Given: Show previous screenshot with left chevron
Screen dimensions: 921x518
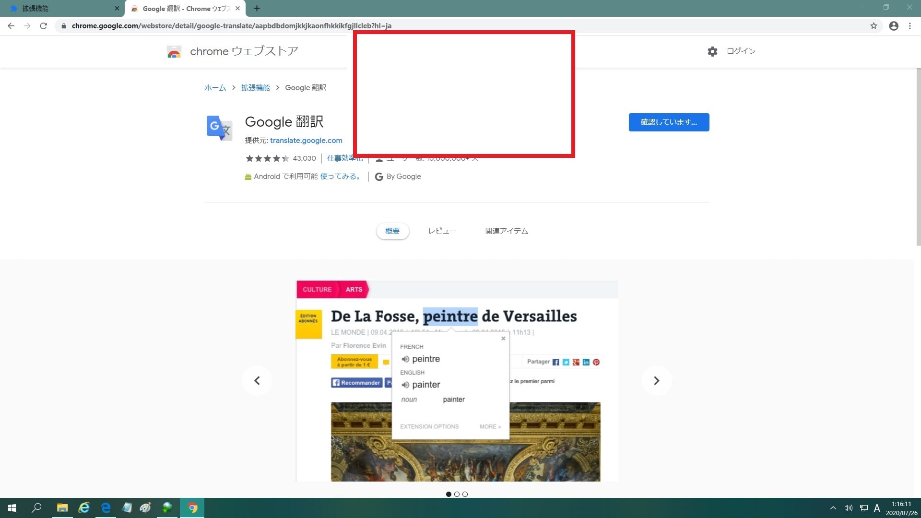Looking at the screenshot, I should point(257,381).
